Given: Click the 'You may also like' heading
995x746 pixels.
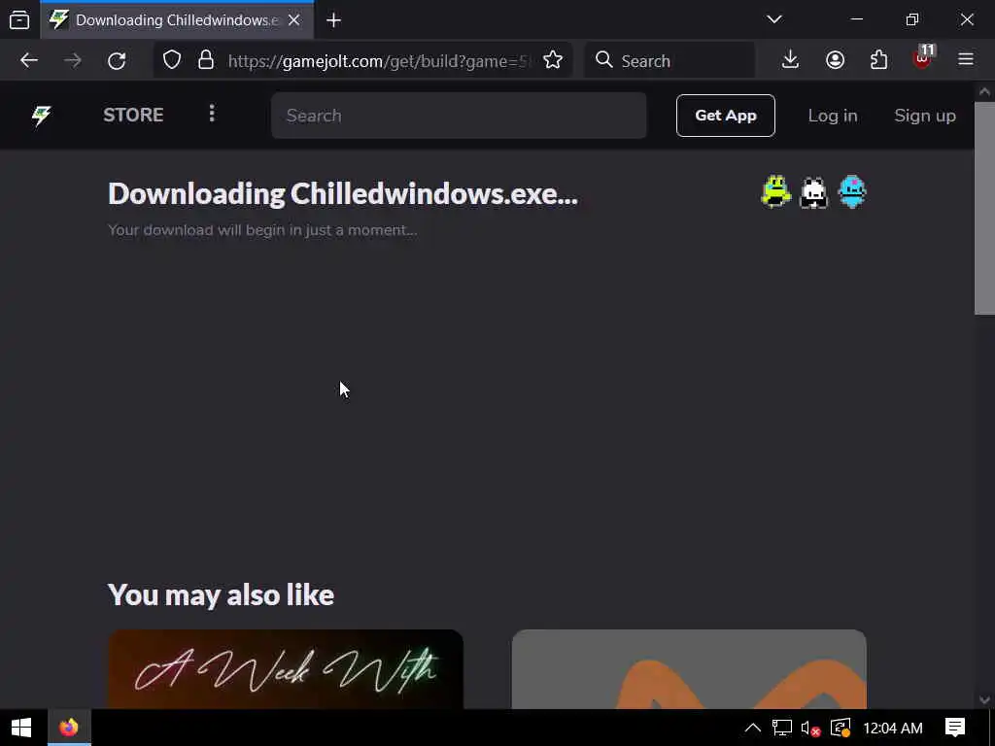Looking at the screenshot, I should (221, 595).
